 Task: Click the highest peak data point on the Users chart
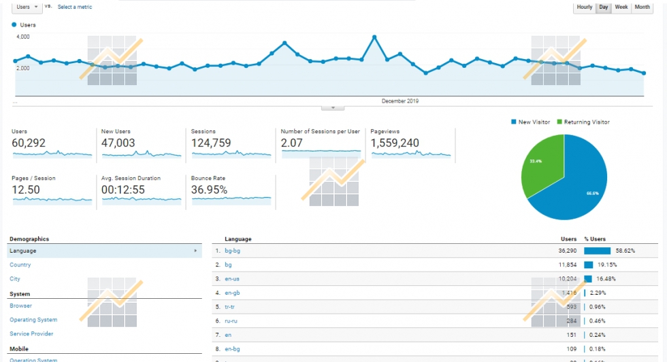pyautogui.click(x=374, y=37)
